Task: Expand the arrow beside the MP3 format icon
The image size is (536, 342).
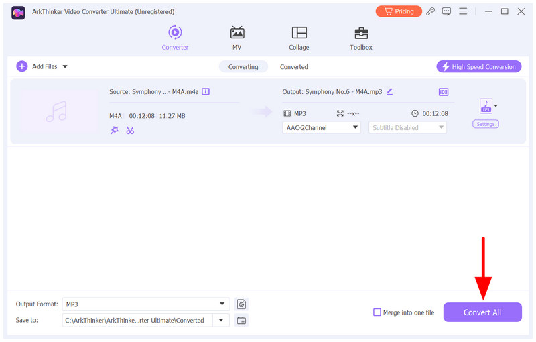Action: pyautogui.click(x=496, y=106)
